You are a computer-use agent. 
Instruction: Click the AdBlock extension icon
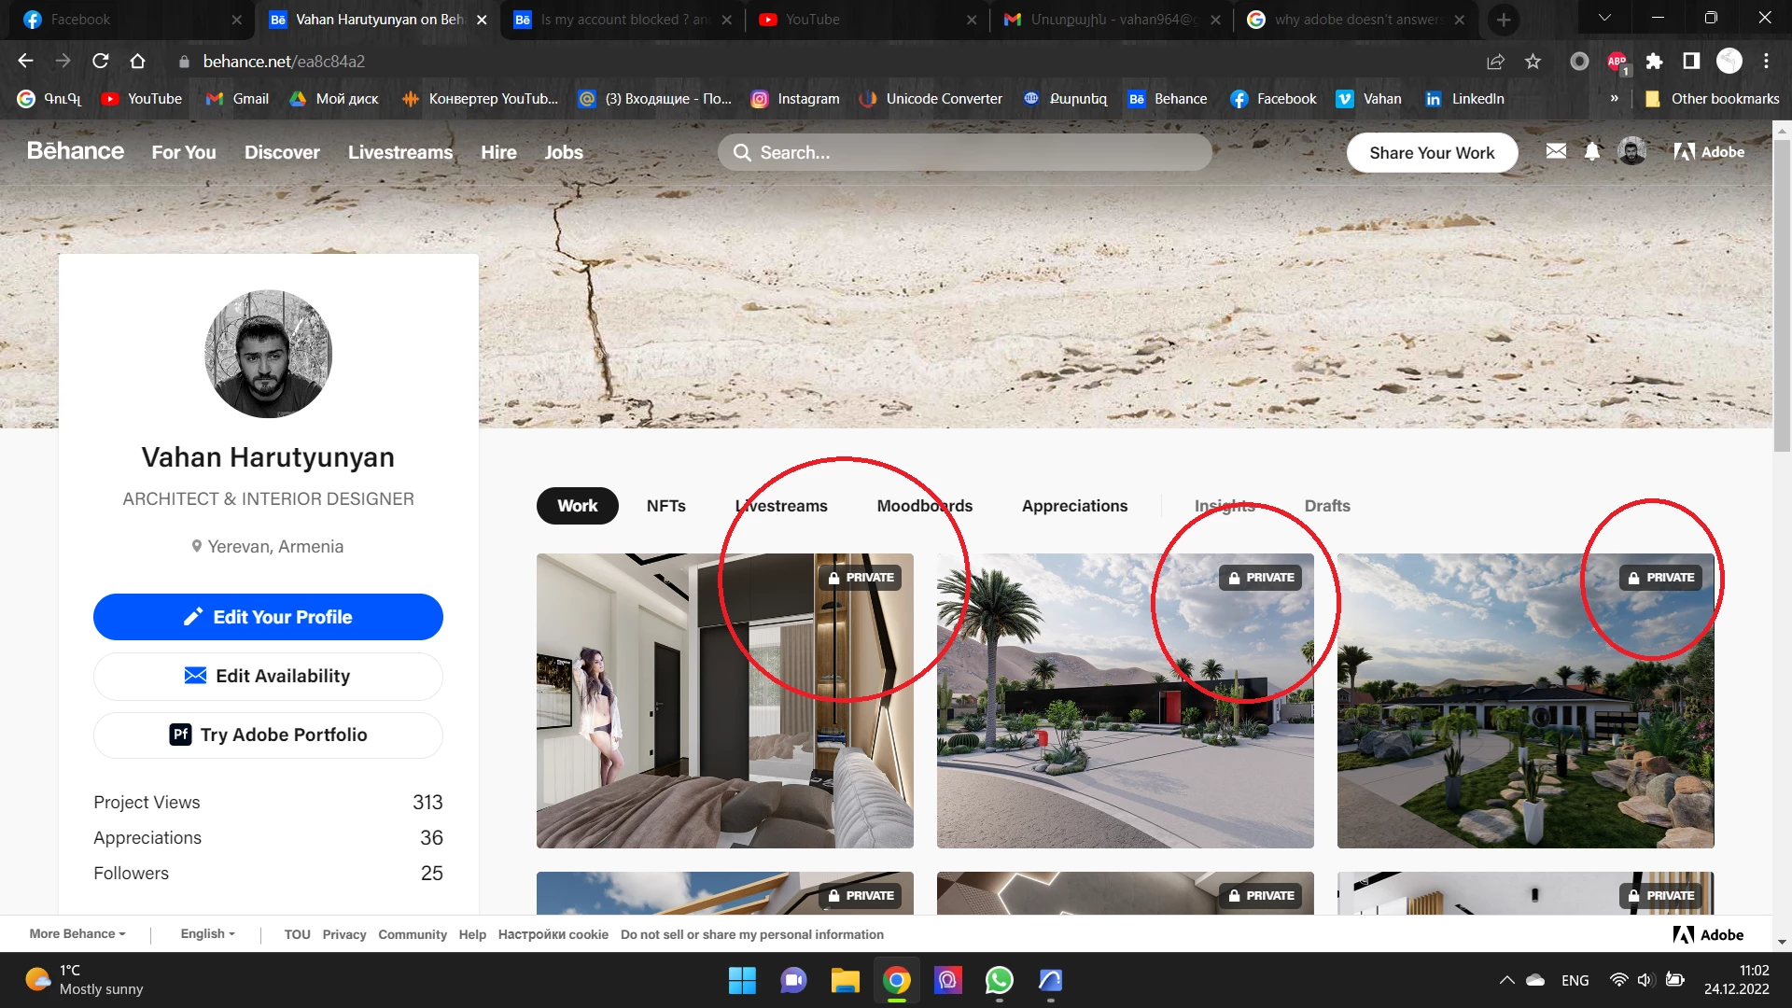click(1617, 62)
